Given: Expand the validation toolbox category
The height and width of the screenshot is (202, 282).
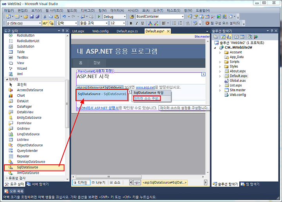Looking at the screenshot, I should coord(7,178).
